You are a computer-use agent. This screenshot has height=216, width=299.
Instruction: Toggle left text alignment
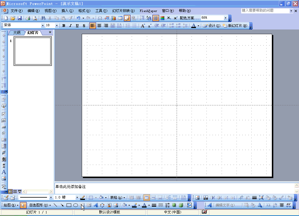(93, 26)
